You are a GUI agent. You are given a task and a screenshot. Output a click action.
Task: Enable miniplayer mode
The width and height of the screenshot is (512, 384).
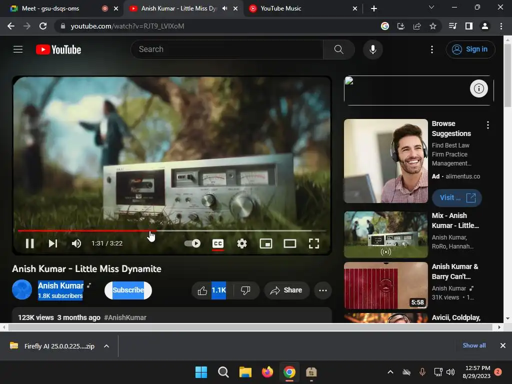(266, 243)
